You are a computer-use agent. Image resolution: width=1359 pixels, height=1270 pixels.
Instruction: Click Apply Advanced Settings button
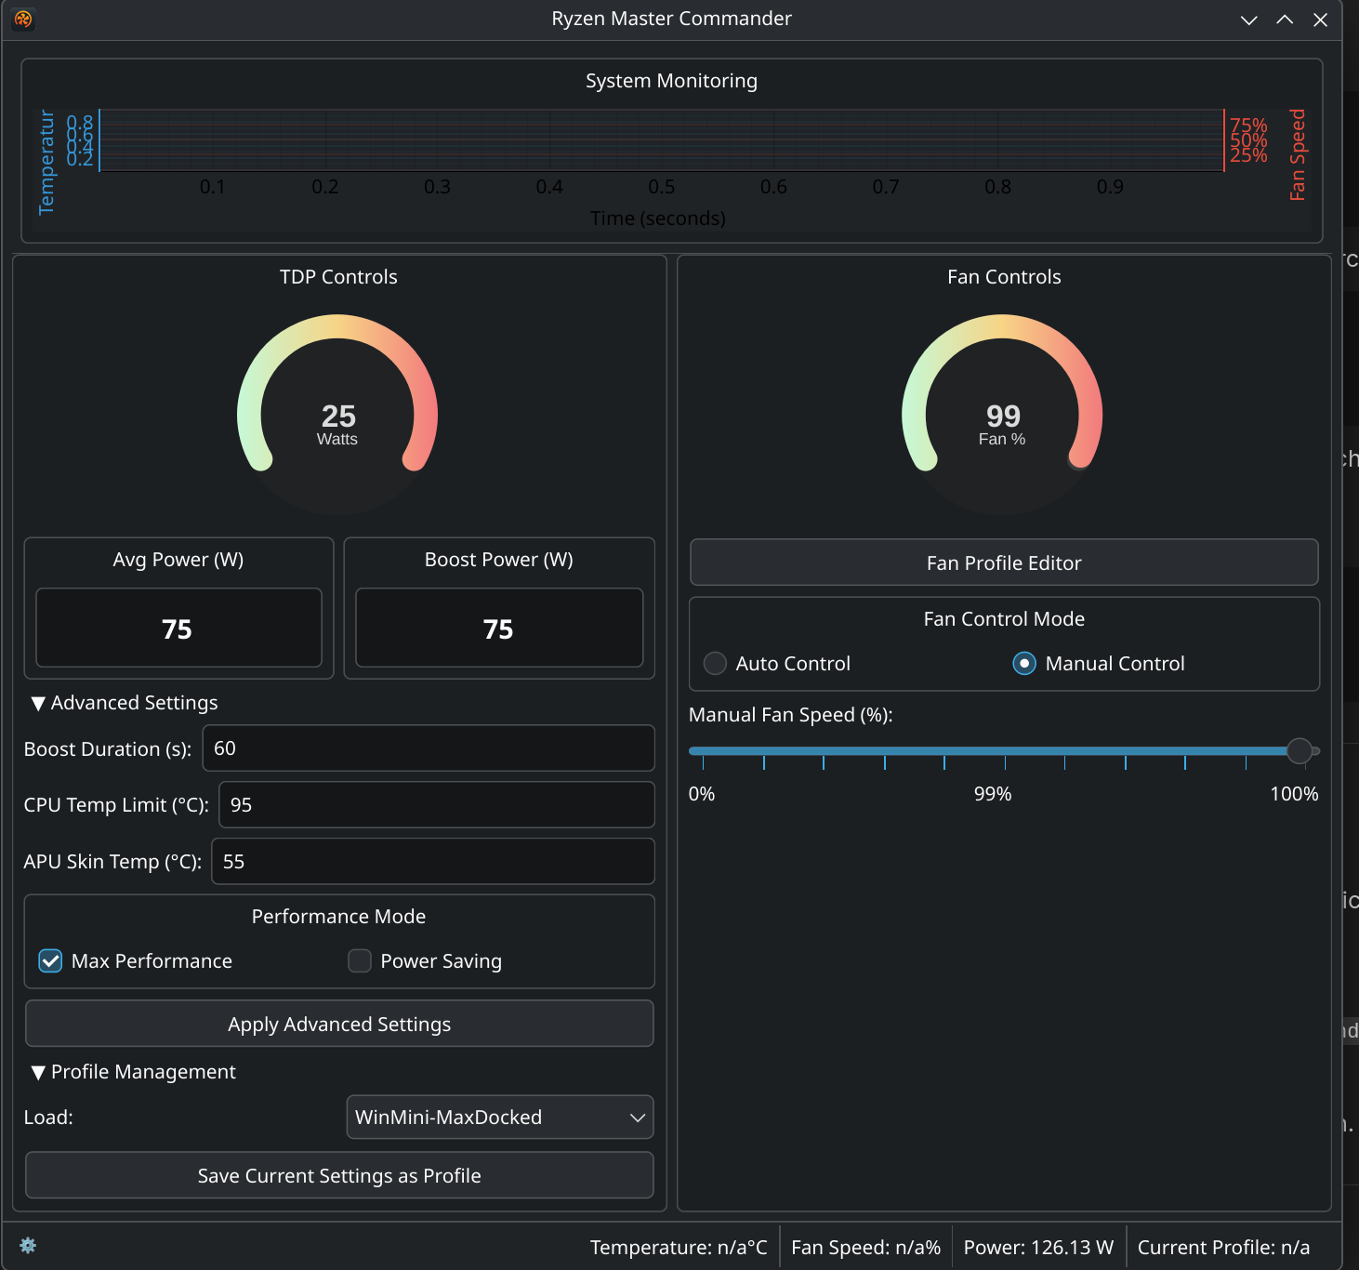[x=339, y=1024]
